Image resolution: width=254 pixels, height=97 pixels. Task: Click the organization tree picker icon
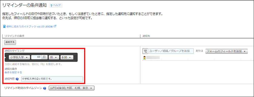145,51
